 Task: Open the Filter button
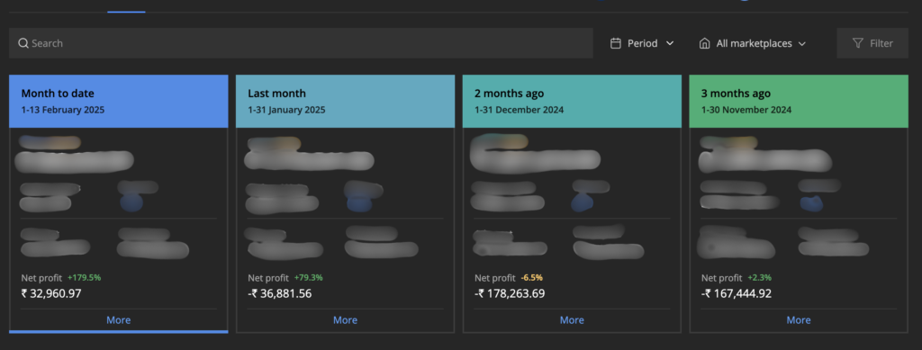point(872,43)
